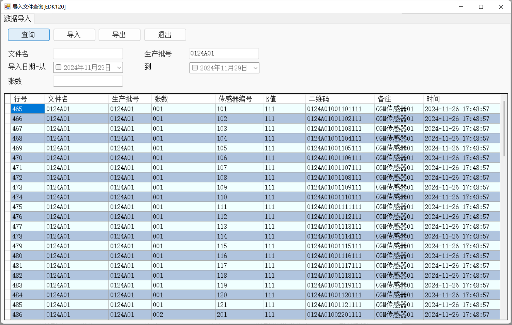Click the 导入 button
The width and height of the screenshot is (512, 325).
74,35
